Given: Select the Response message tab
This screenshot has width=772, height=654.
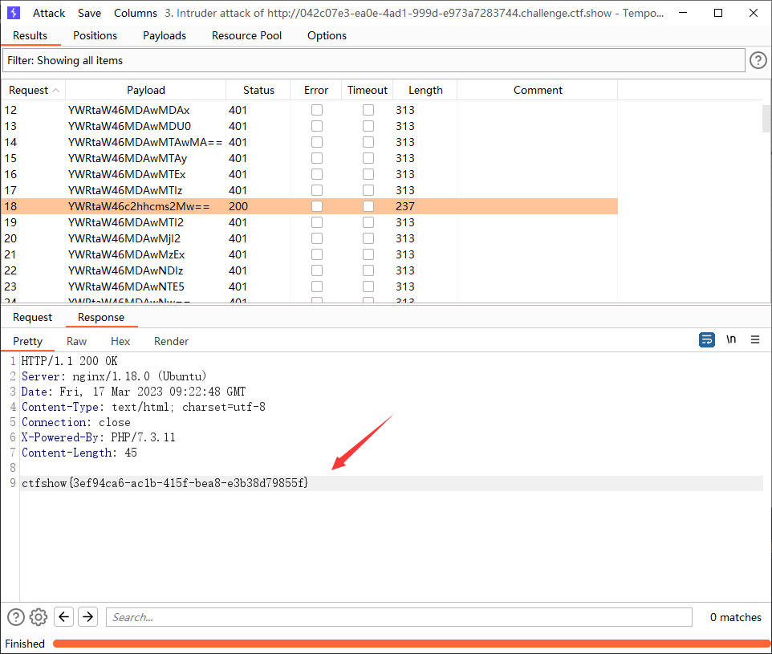Looking at the screenshot, I should pyautogui.click(x=101, y=318).
